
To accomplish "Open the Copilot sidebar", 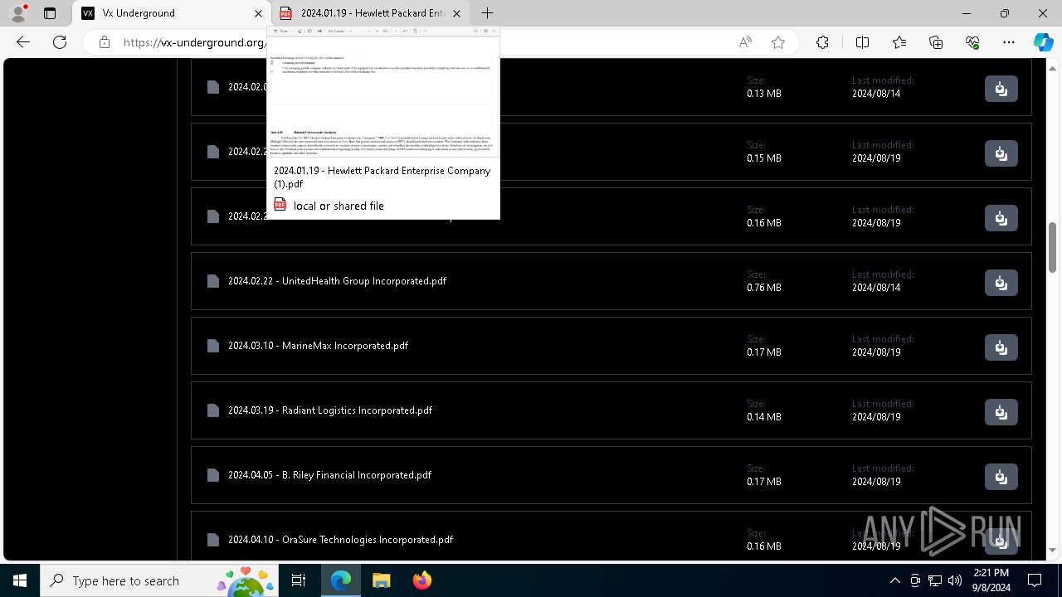I will pyautogui.click(x=1043, y=42).
